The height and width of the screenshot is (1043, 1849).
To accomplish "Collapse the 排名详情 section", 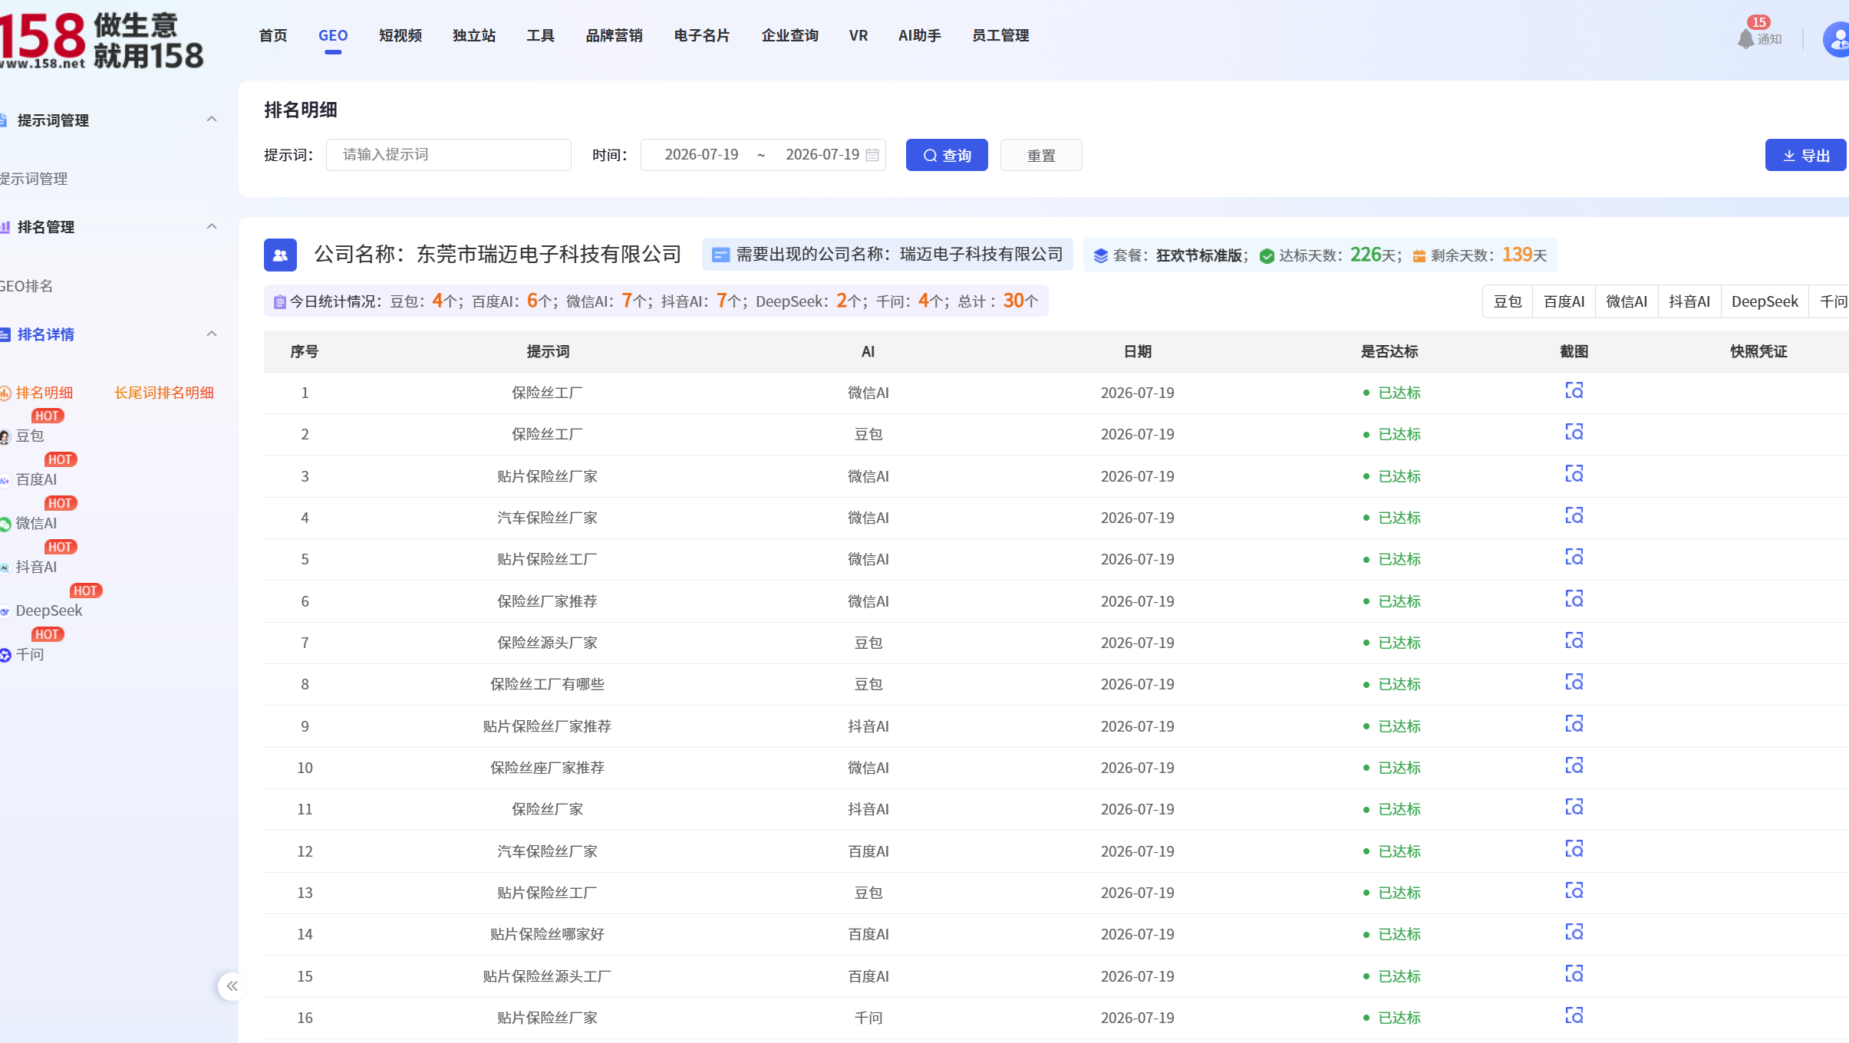I will pyautogui.click(x=212, y=334).
